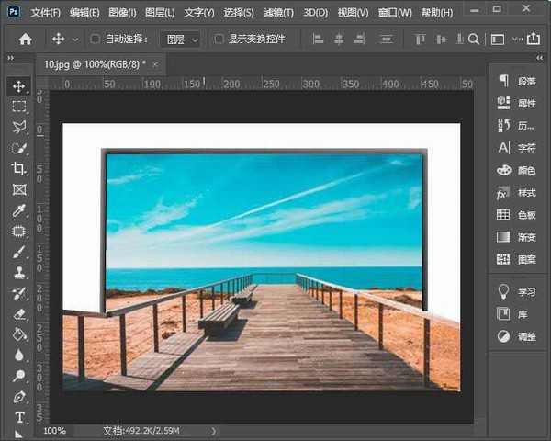
Task: Select the Rectangular Marquee tool
Action: click(x=18, y=107)
